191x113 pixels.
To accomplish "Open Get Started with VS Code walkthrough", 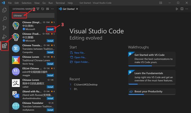I will [152, 59].
